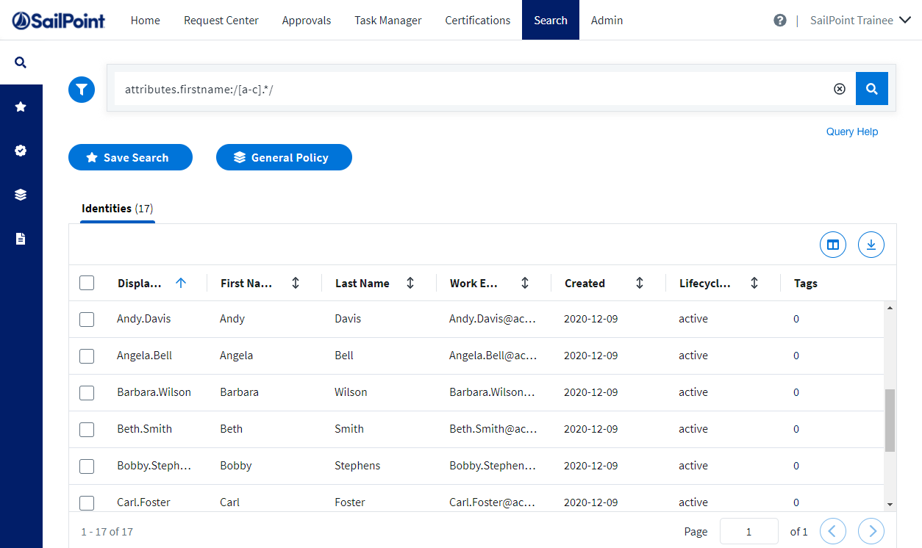Open the Query Help link
Image resolution: width=922 pixels, height=548 pixels.
click(x=851, y=131)
